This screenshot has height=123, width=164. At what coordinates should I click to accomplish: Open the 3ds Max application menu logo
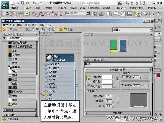[x=5, y=5]
